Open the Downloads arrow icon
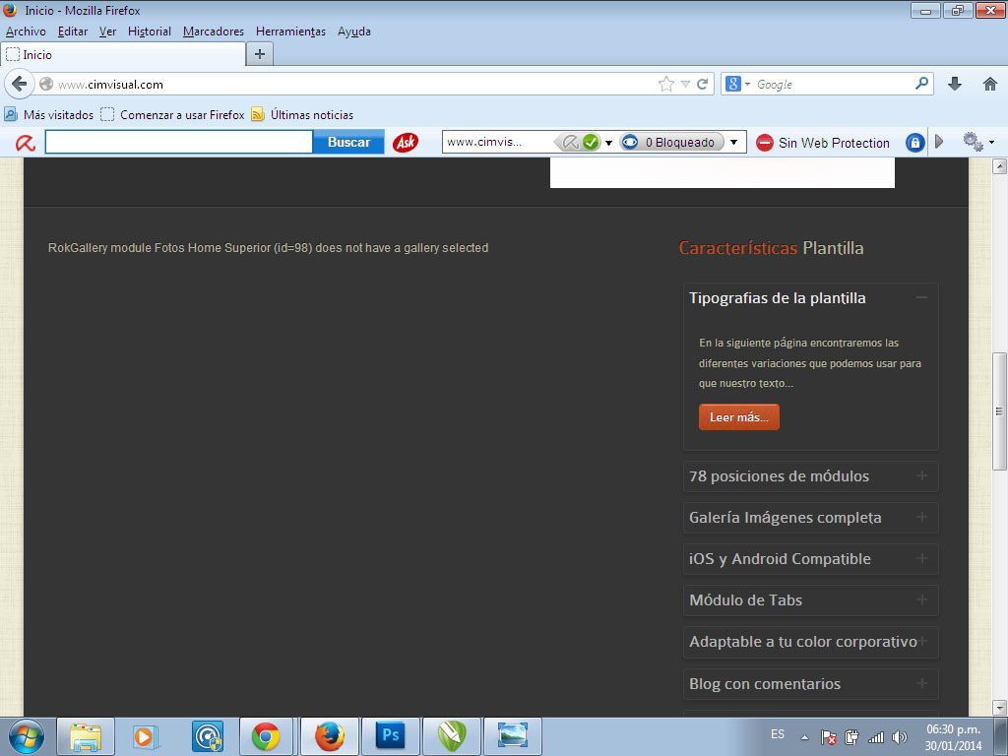The image size is (1008, 756). (x=955, y=85)
